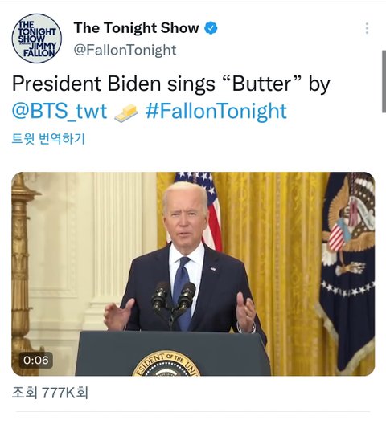The image size is (386, 424).
Task: Click the vertical scrollbar on right edge
Action: (384, 81)
